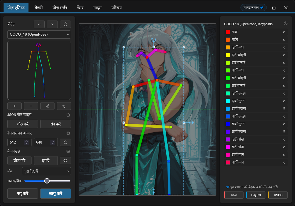The image size is (295, 206).
Task: Remove the दायाँ कंधा keypoint
Action: pyautogui.click(x=284, y=48)
